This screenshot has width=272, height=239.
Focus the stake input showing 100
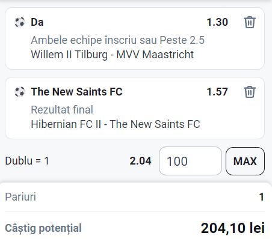(x=190, y=161)
